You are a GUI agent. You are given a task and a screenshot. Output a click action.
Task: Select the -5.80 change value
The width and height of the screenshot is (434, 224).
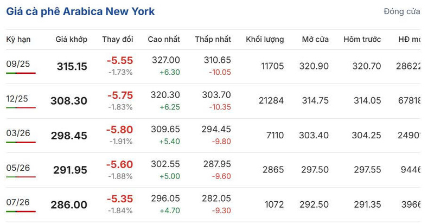tap(119, 130)
